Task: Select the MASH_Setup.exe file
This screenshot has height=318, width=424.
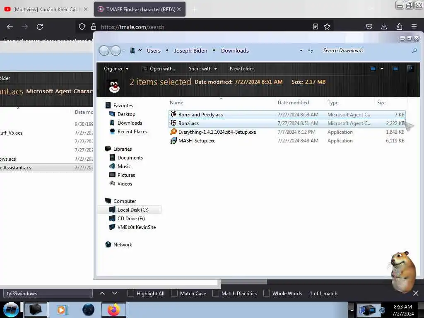Action: tap(287, 141)
